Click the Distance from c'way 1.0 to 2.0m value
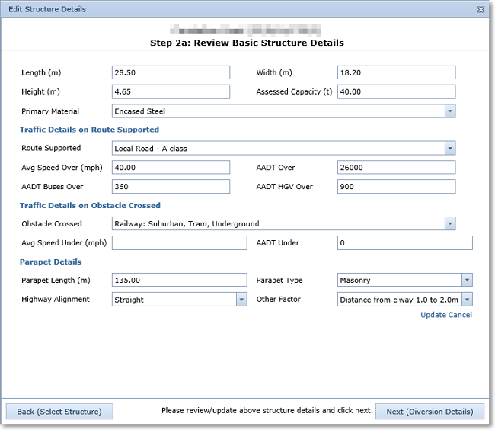The height and width of the screenshot is (430, 495). (400, 299)
